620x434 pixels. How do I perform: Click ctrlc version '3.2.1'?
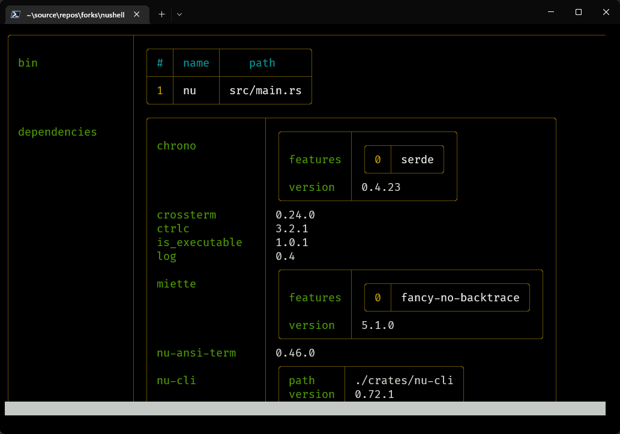[292, 229]
